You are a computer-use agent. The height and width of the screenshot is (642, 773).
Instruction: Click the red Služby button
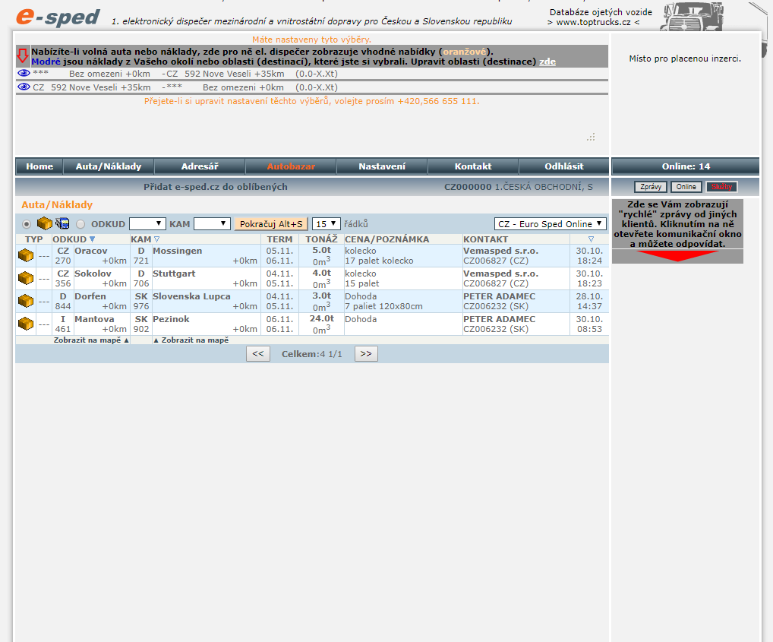click(721, 187)
